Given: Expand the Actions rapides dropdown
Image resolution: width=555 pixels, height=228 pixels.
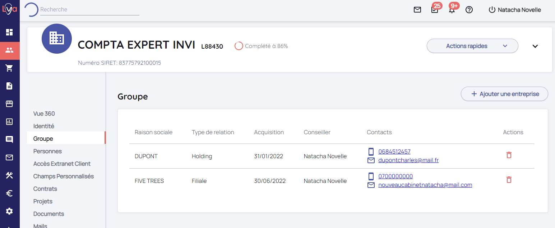Looking at the screenshot, I should (x=472, y=46).
